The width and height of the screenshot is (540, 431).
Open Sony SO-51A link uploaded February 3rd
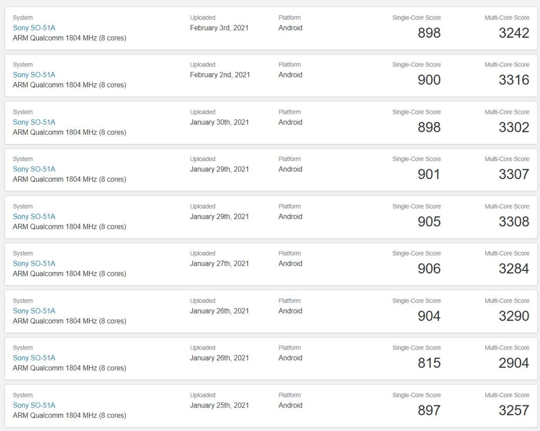[x=34, y=28]
